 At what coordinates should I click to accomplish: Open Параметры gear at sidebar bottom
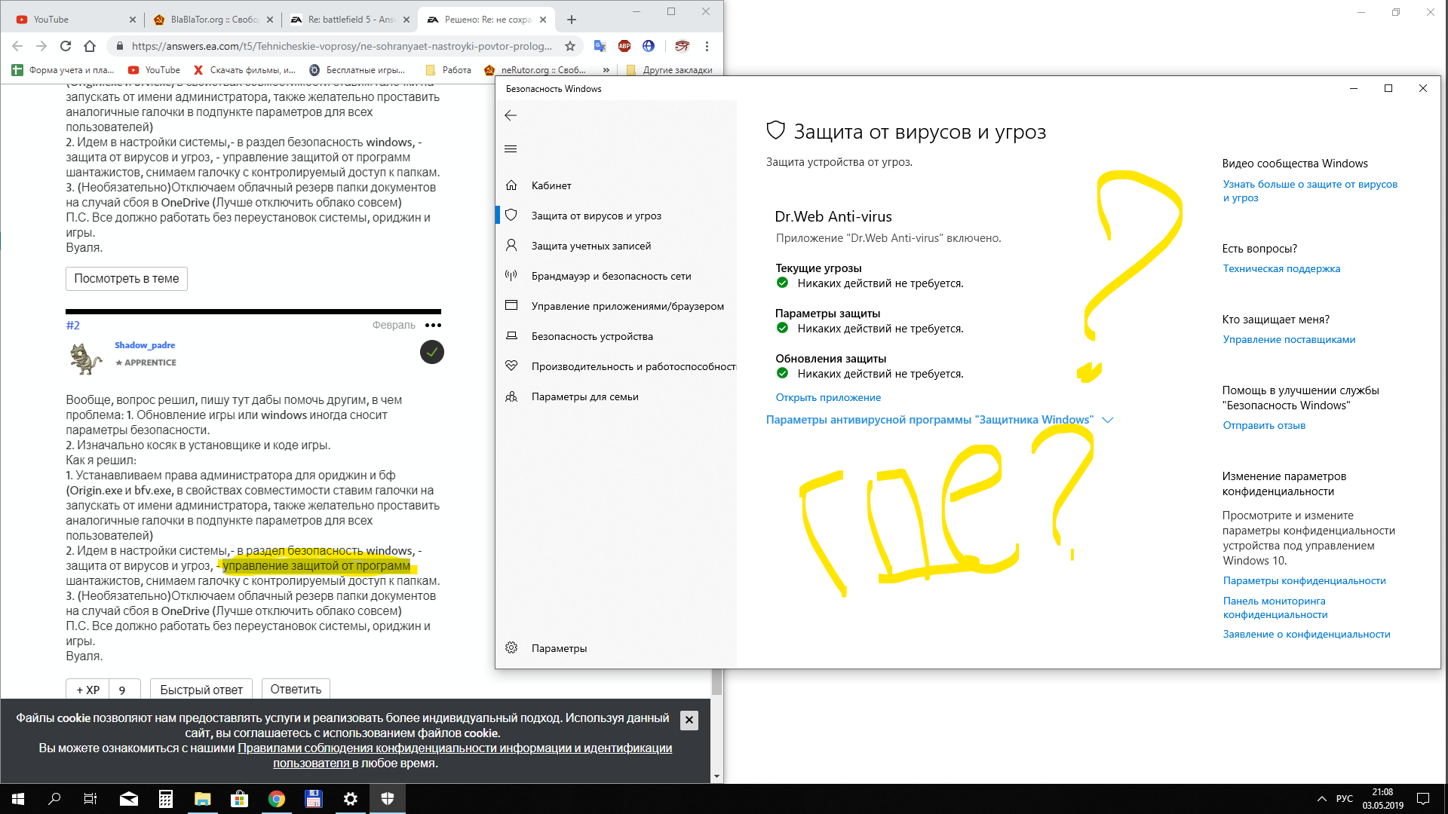(558, 648)
